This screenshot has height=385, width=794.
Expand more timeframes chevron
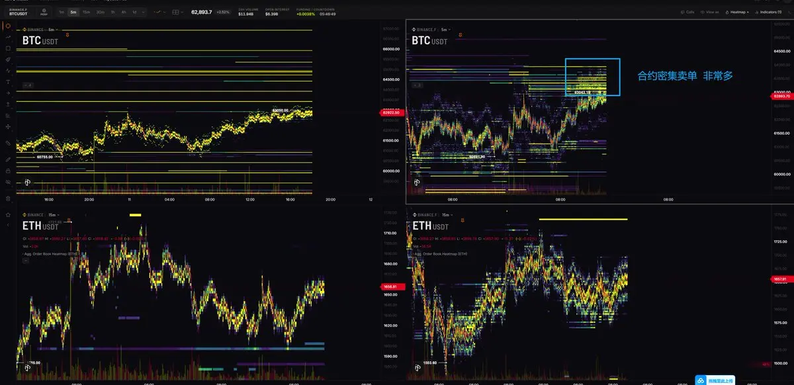[144, 12]
